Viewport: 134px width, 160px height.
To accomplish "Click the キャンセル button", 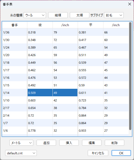I will pos(98,153).
